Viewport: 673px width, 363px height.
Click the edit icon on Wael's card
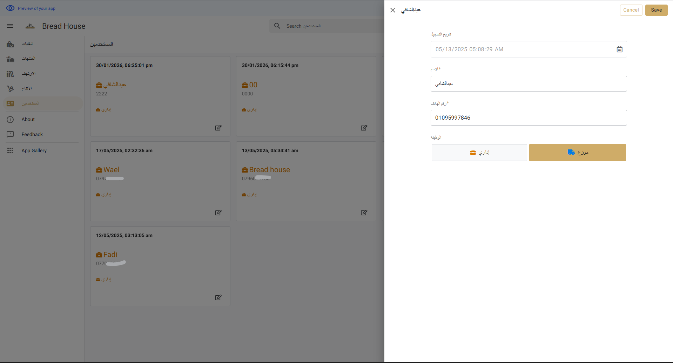[218, 213]
